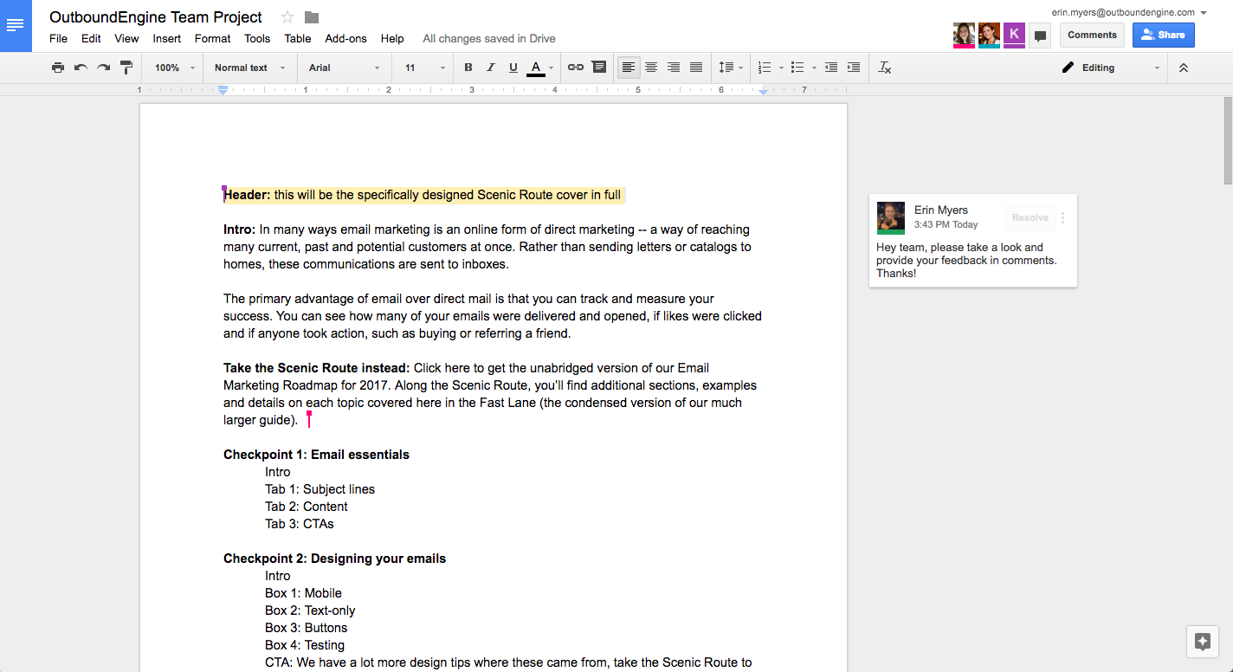Decrease the paragraph indent
Screen dimensions: 1233x672
point(831,68)
